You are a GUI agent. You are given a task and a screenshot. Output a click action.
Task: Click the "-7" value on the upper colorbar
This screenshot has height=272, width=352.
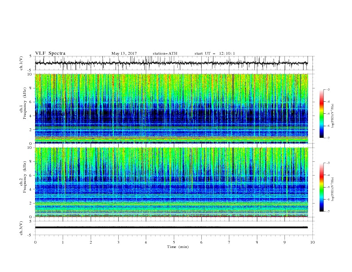coord(328,138)
